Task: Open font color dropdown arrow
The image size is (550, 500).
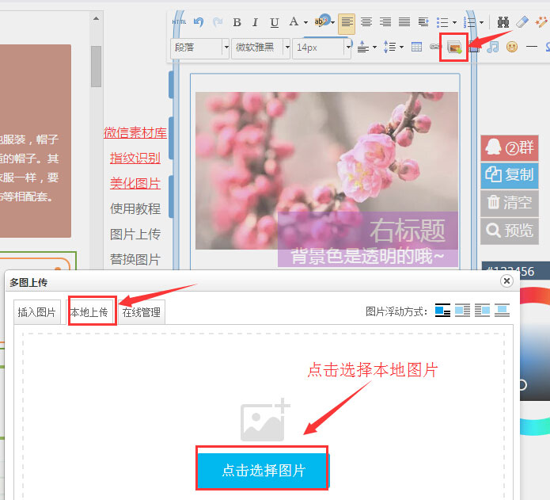Action: 305,22
